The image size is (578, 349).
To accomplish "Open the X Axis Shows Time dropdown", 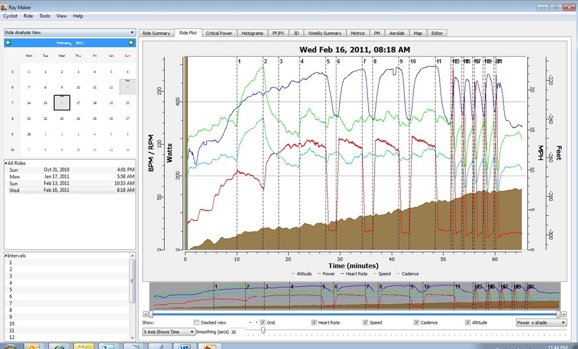I will coord(169,332).
